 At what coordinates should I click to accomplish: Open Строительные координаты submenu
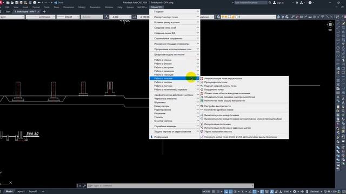click(175, 38)
